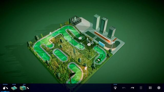The width and height of the screenshot is (164, 92).
Task: Click the orange glowing lamp near the lower track
Action: tap(86, 68)
